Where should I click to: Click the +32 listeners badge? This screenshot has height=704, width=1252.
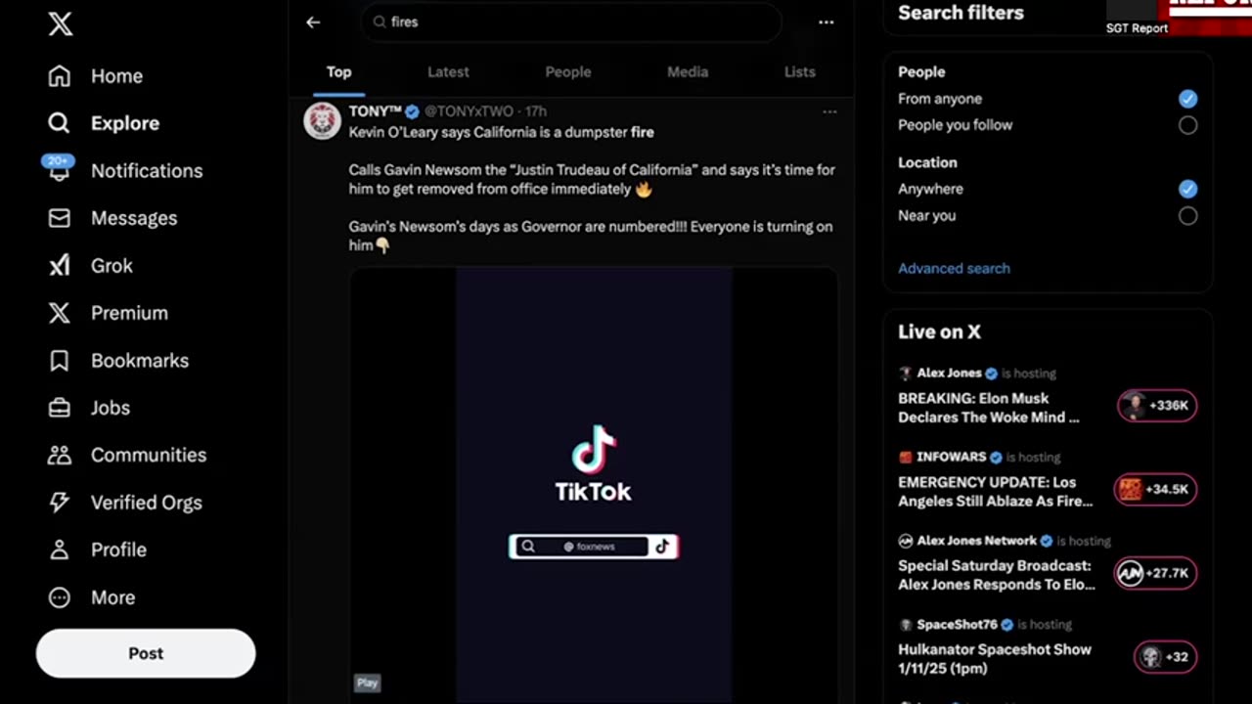point(1165,657)
